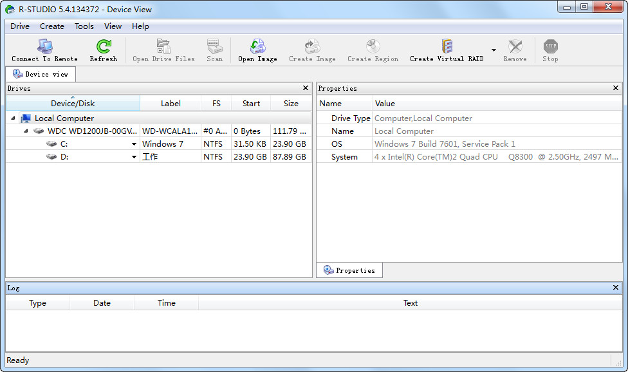Viewport: 628px width, 372px height.
Task: Click the R-STUDIO title bar app icon
Action: [10, 9]
